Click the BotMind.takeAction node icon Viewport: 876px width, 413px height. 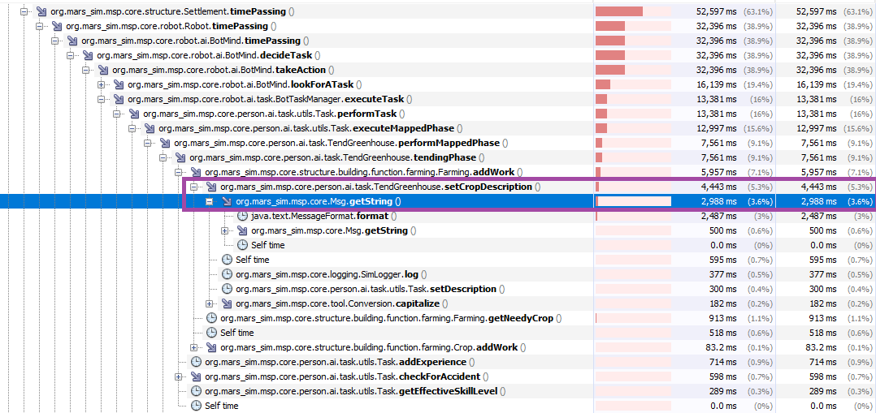(x=102, y=70)
